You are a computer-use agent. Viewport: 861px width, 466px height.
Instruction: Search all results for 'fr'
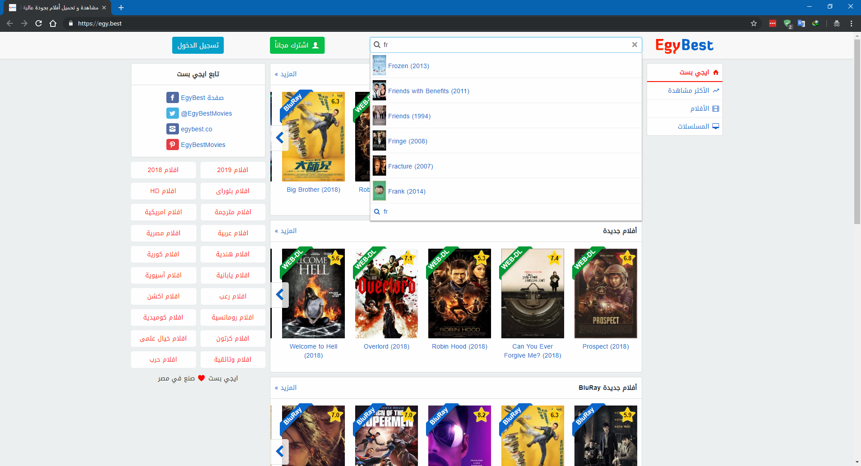pyautogui.click(x=506, y=211)
